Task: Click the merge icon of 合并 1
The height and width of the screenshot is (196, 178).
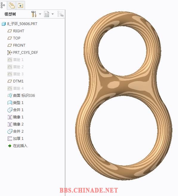Action: pyautogui.click(x=10, y=110)
